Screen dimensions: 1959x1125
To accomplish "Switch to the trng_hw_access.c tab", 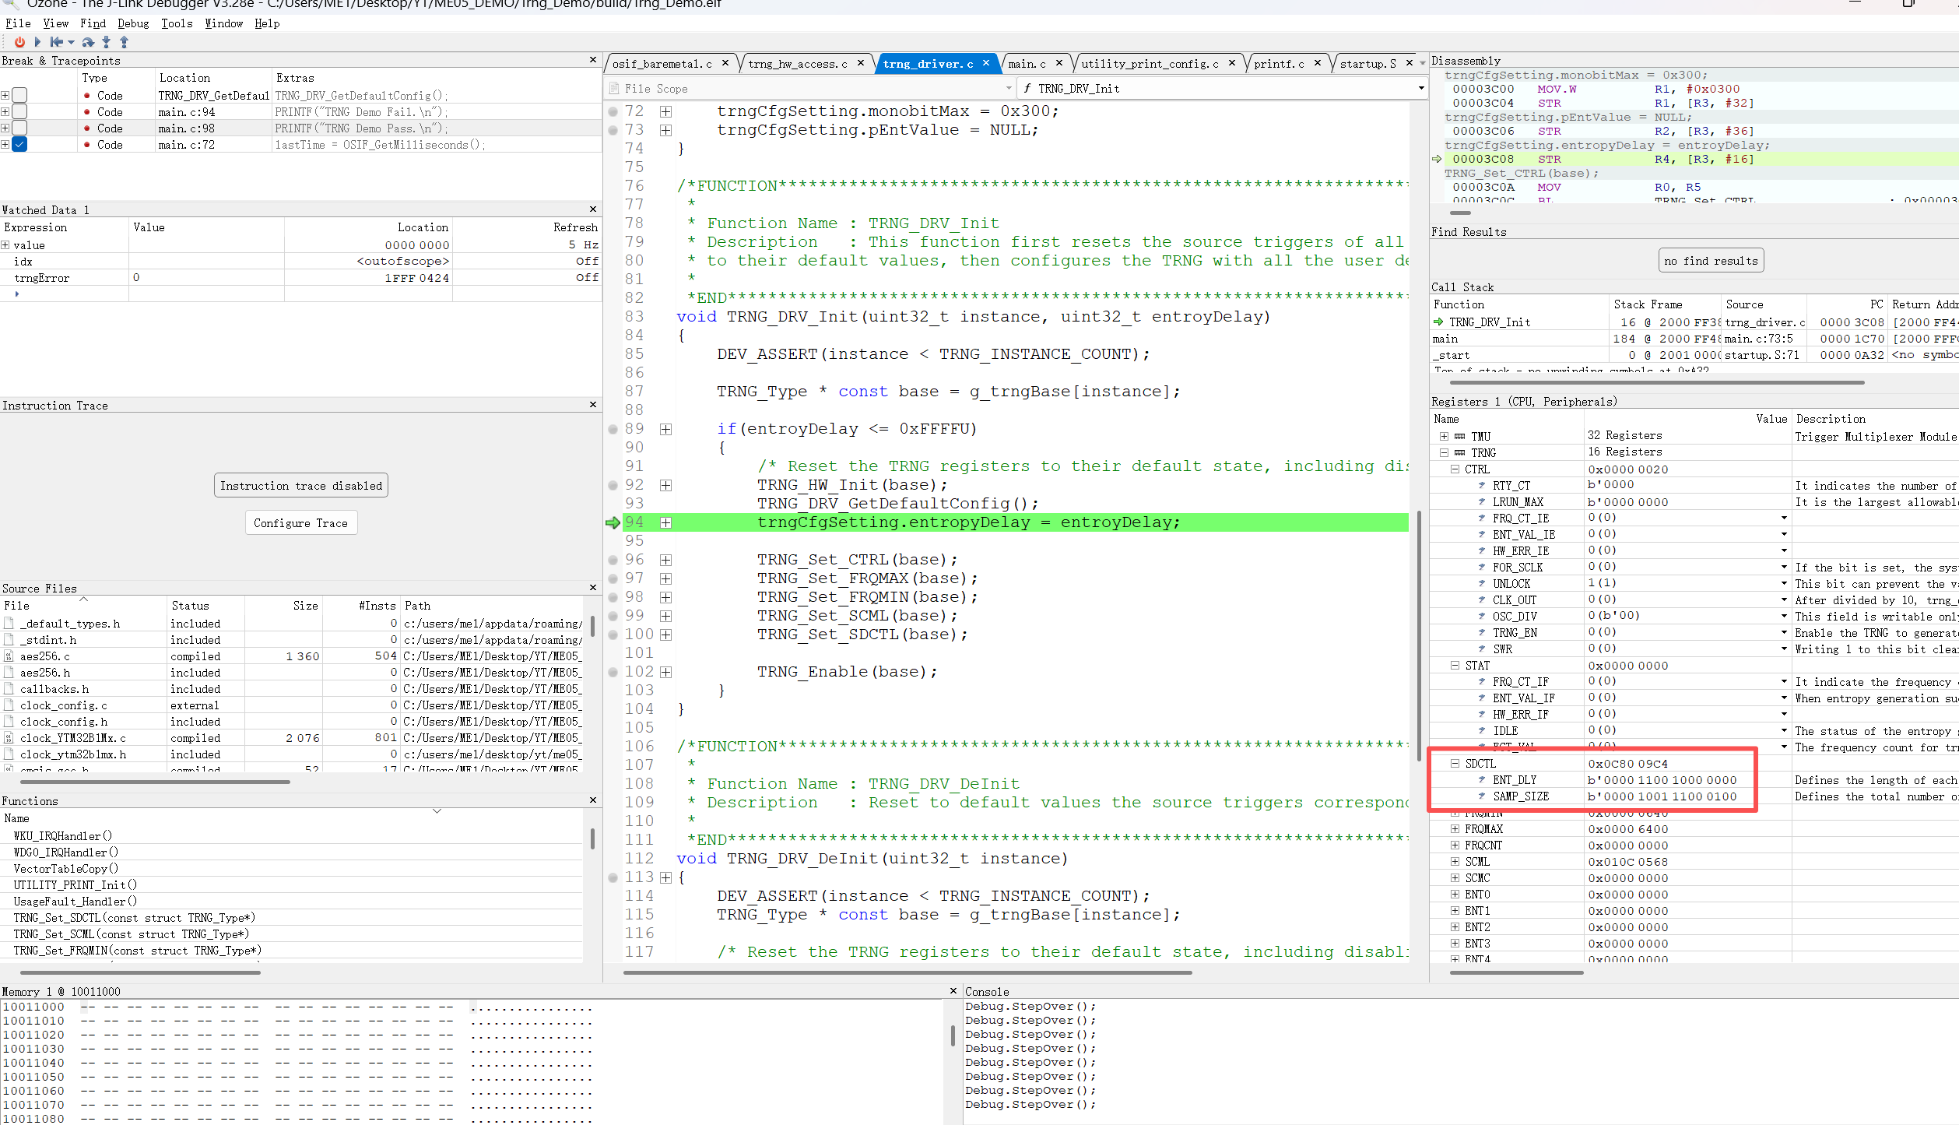I will [798, 64].
